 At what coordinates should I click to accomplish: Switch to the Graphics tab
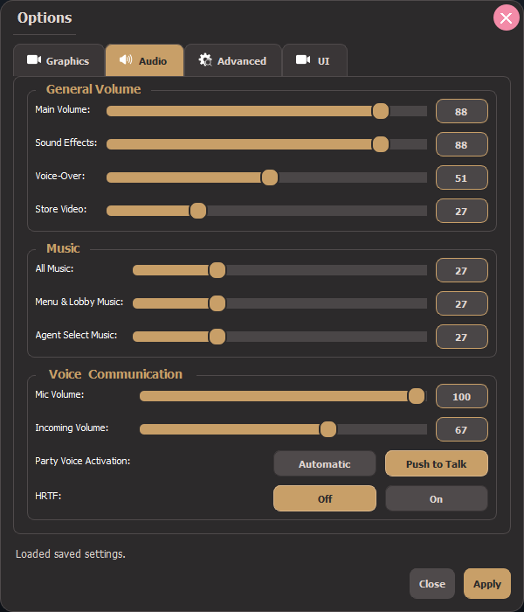click(59, 60)
